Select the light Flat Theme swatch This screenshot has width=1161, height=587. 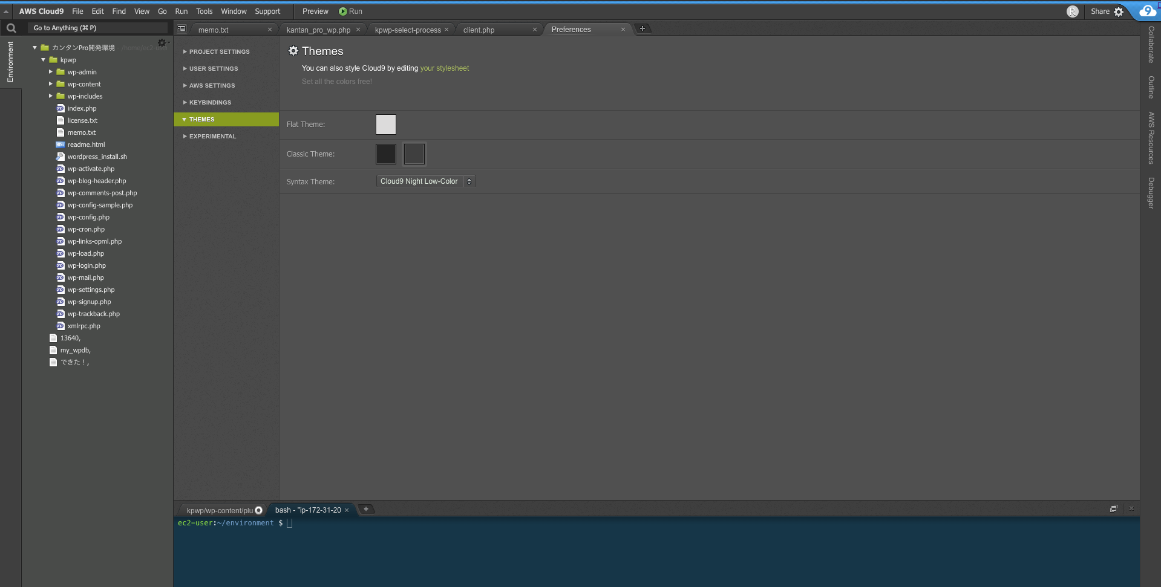[386, 125]
